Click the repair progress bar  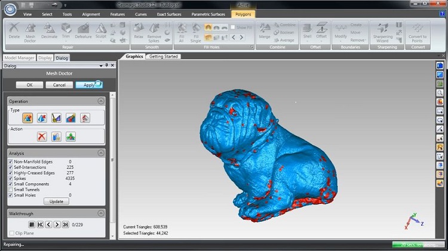point(418,244)
